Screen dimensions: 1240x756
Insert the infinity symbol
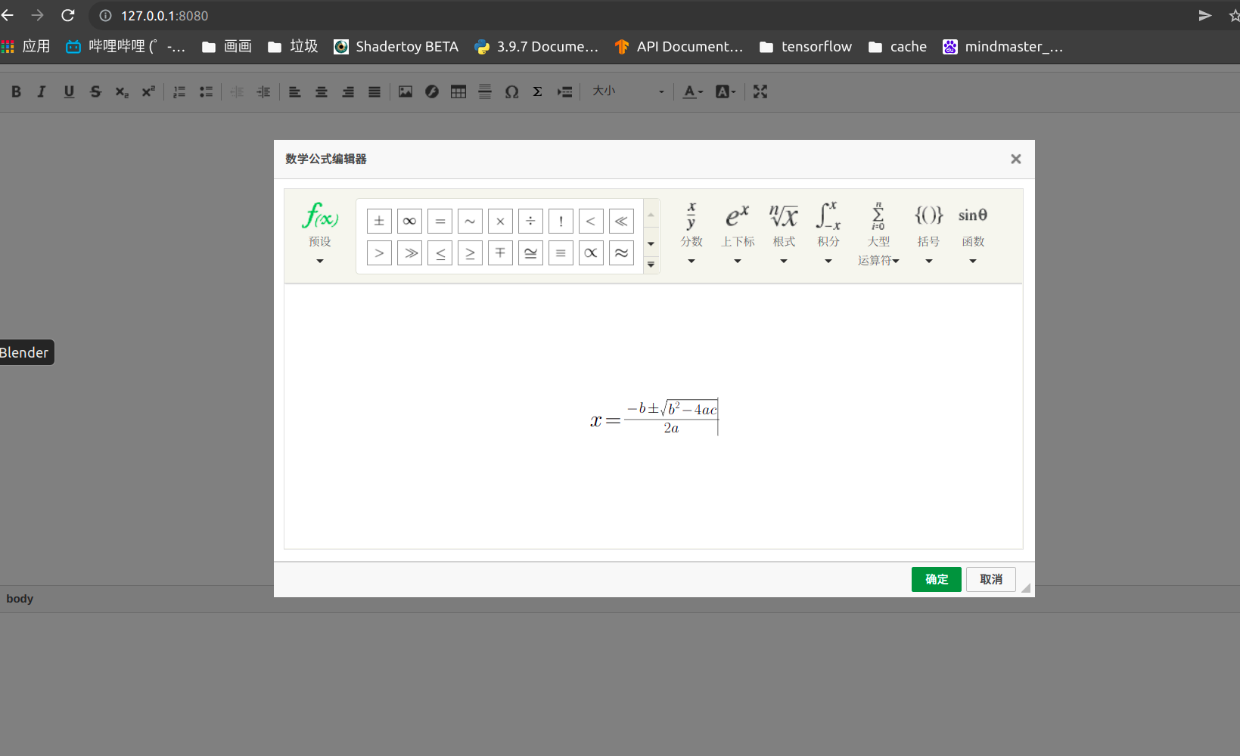409,222
